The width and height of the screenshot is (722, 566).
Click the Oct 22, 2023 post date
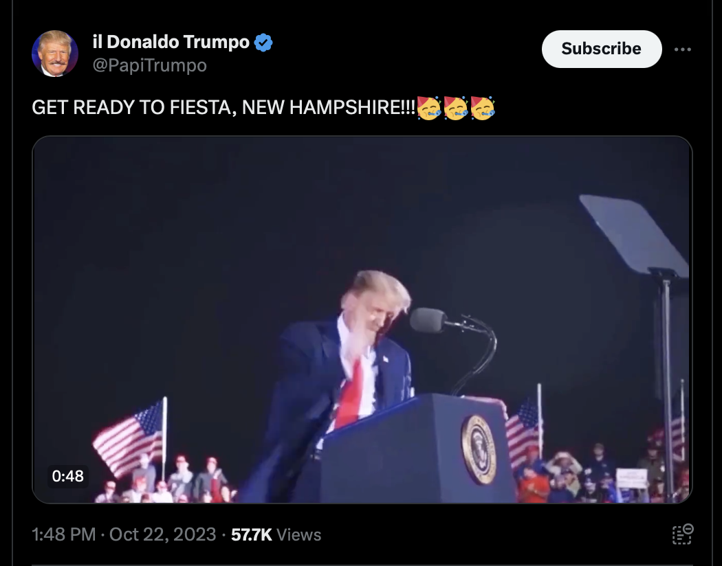162,534
